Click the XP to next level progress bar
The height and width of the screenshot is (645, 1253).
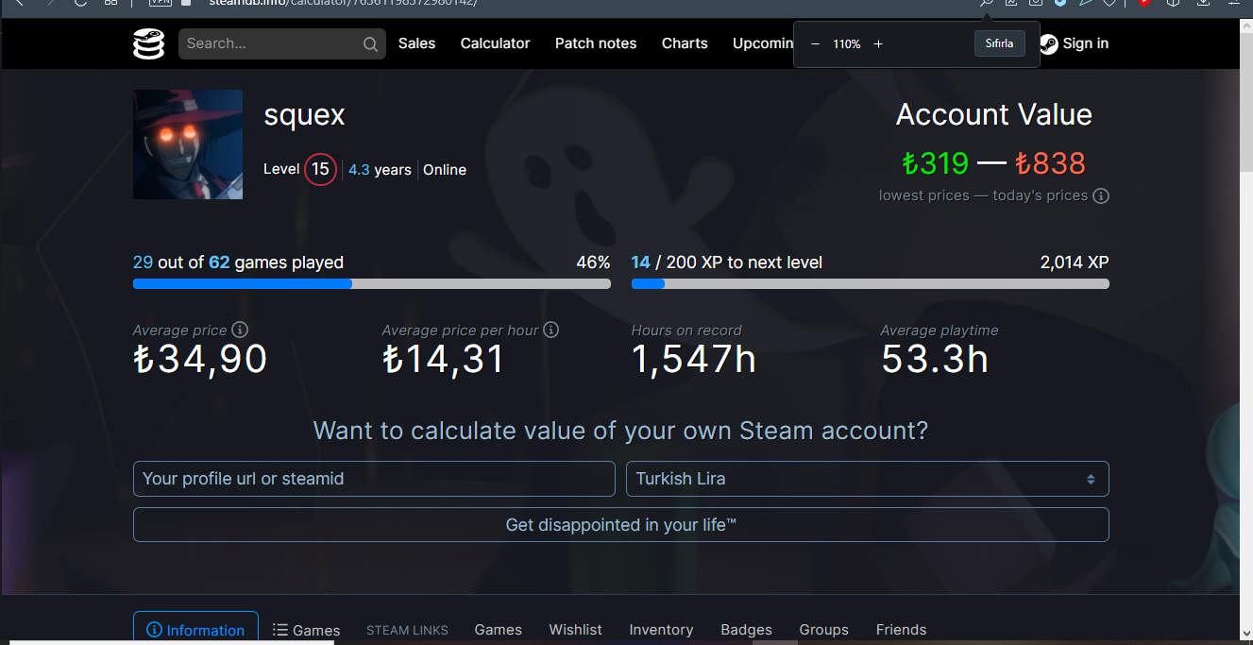tap(871, 283)
